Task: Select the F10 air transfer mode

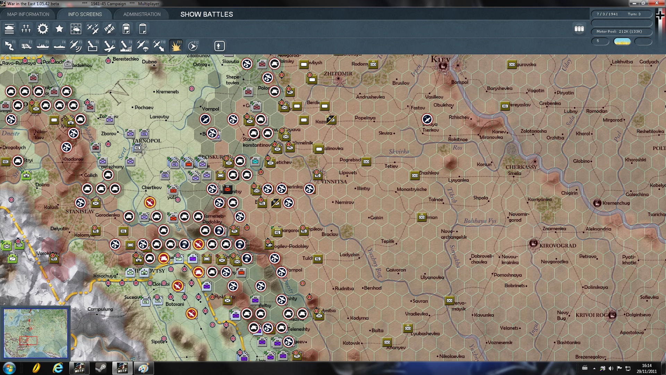Action: point(159,46)
